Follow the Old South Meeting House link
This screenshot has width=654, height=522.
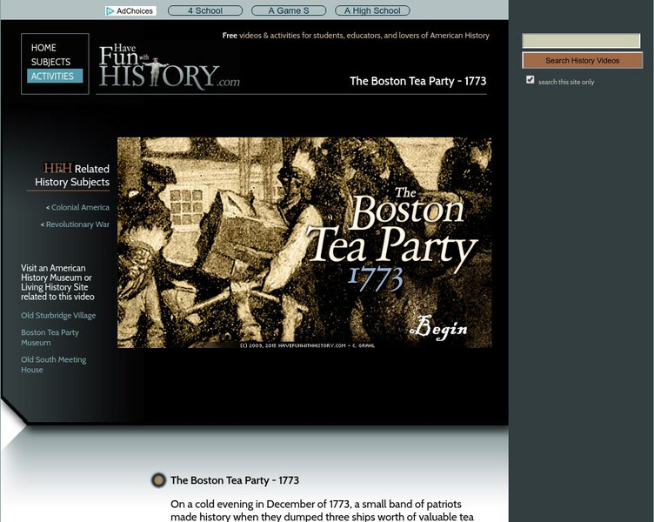tap(54, 365)
